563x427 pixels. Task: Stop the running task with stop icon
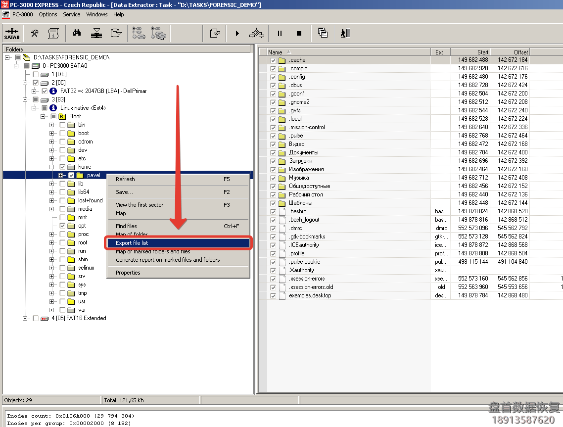click(x=299, y=33)
